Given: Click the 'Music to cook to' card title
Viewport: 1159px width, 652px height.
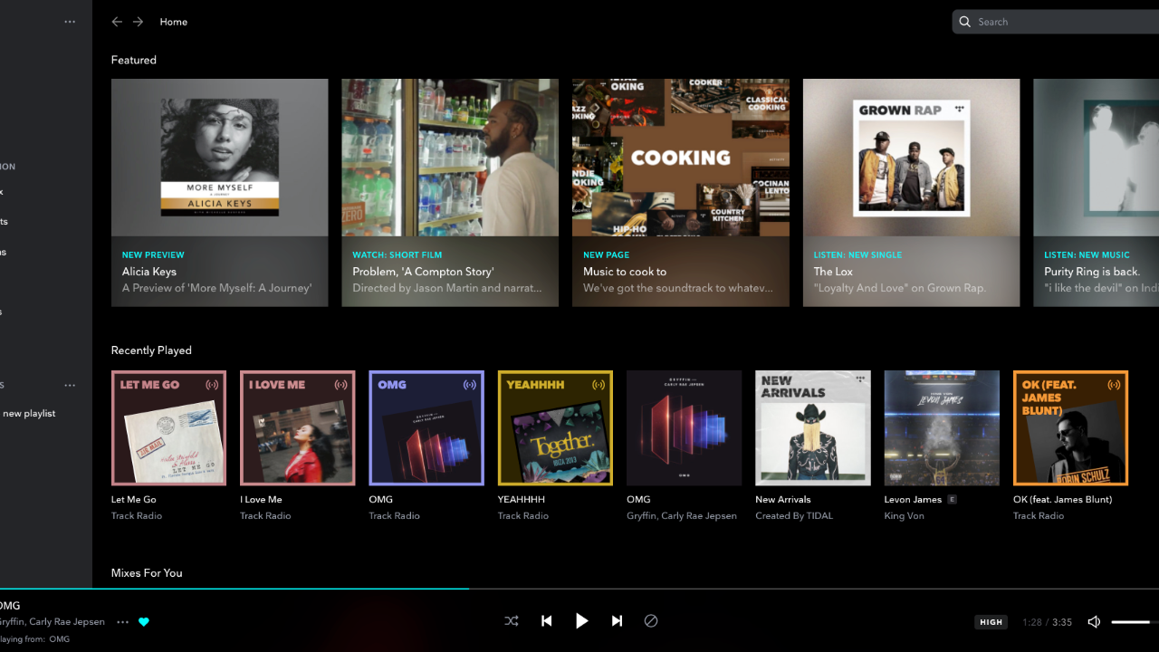Looking at the screenshot, I should click(x=625, y=272).
